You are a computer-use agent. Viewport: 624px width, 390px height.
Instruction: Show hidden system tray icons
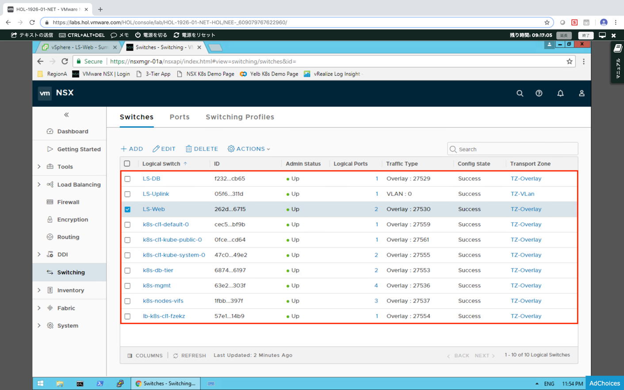537,384
